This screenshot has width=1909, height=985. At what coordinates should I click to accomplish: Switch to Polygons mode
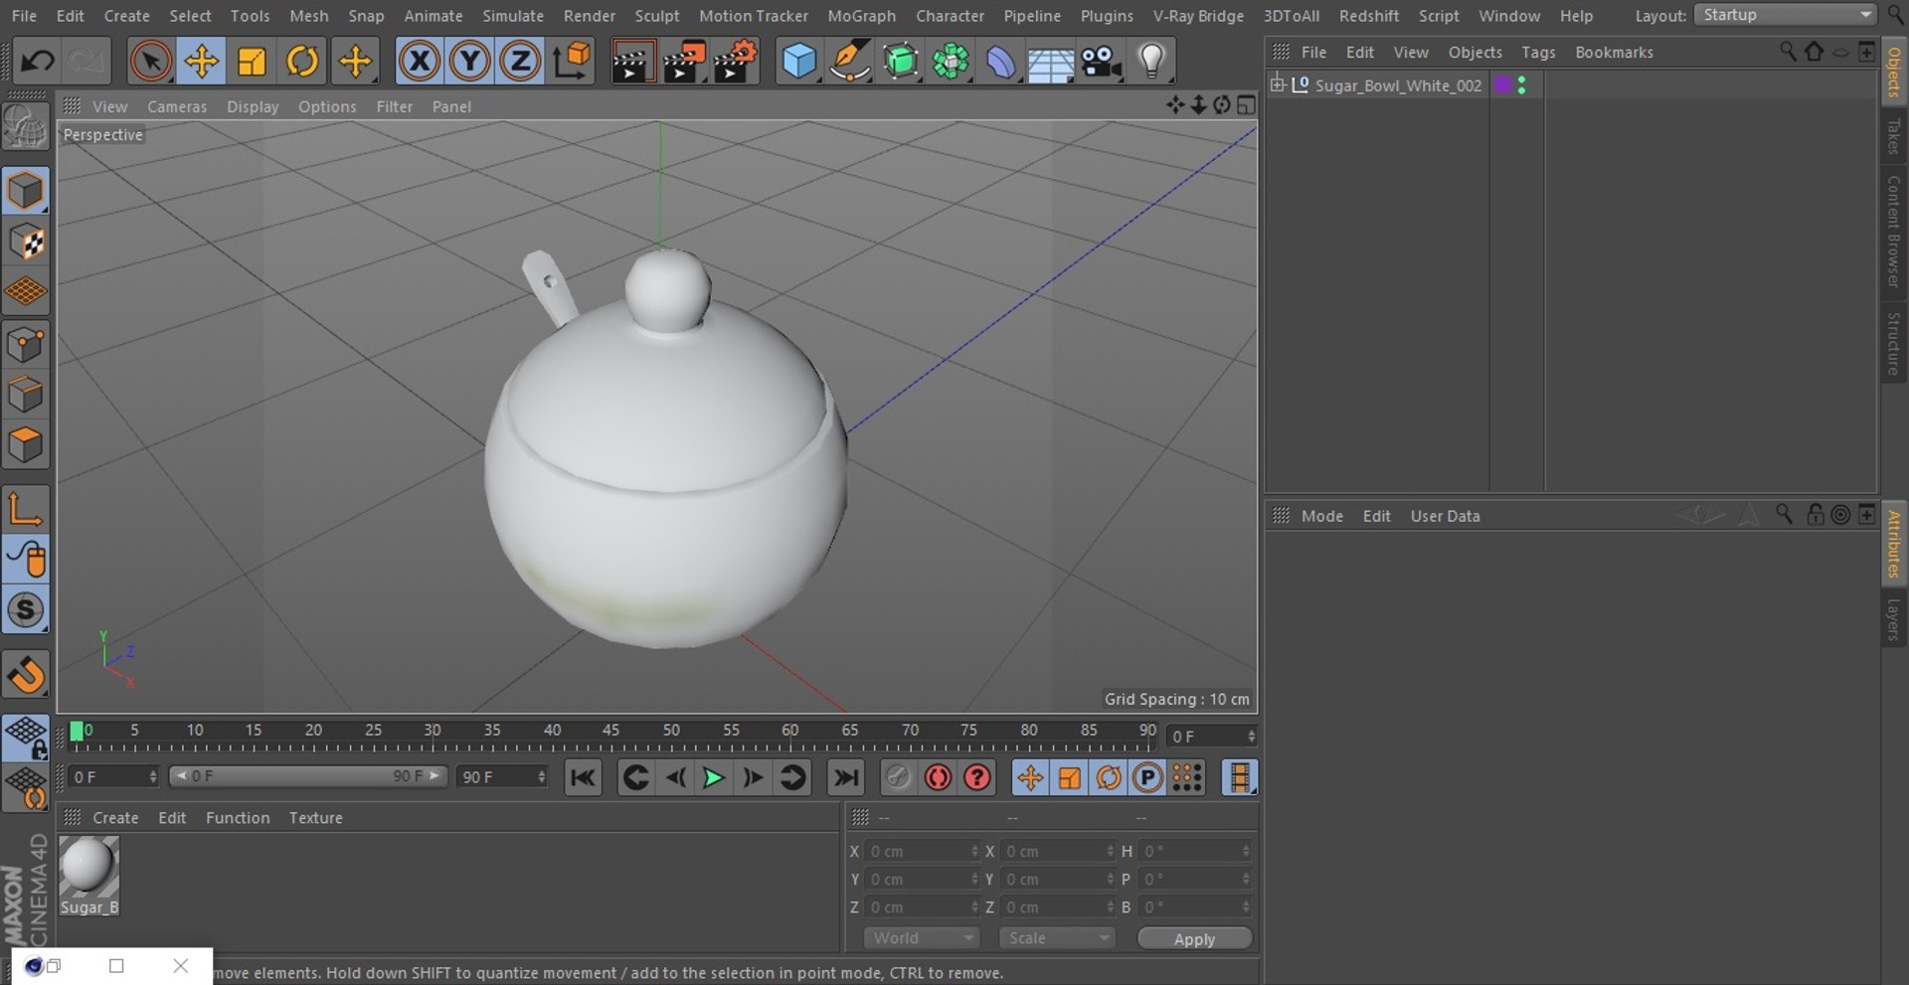tap(26, 445)
